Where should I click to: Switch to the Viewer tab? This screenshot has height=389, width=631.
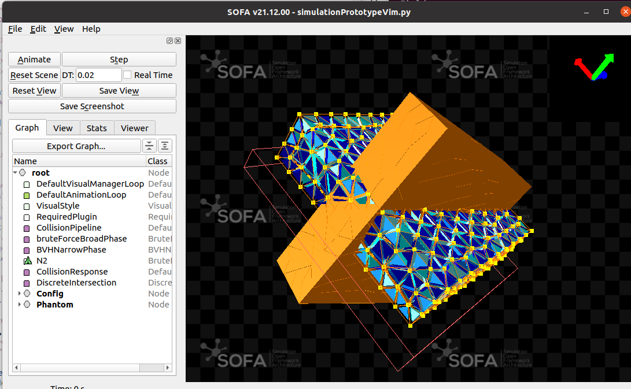click(134, 128)
